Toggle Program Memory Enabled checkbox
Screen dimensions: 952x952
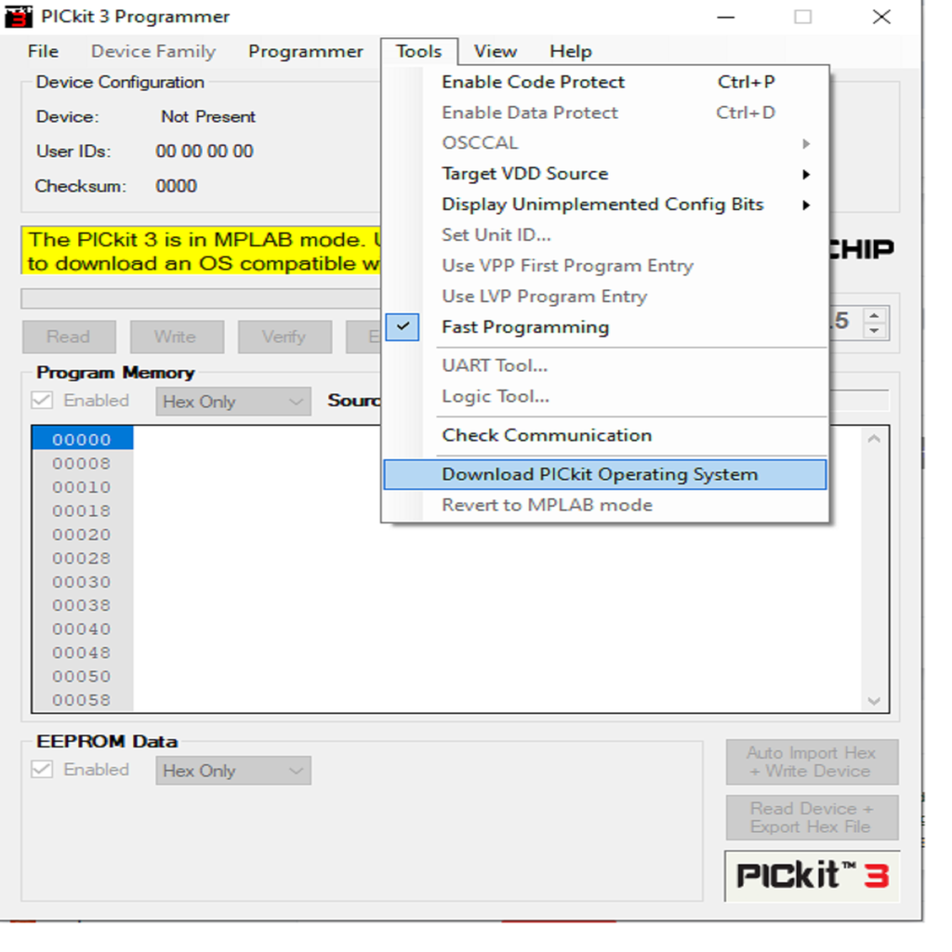coord(43,401)
